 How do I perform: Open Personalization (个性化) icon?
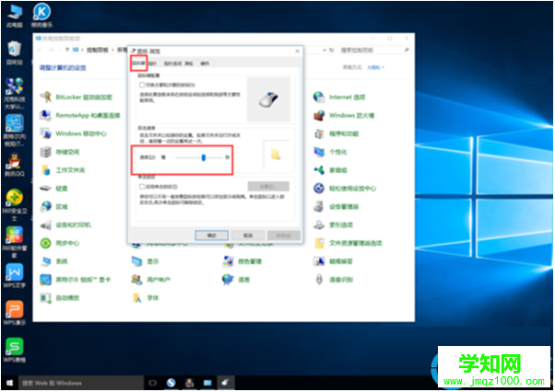pyautogui.click(x=319, y=152)
